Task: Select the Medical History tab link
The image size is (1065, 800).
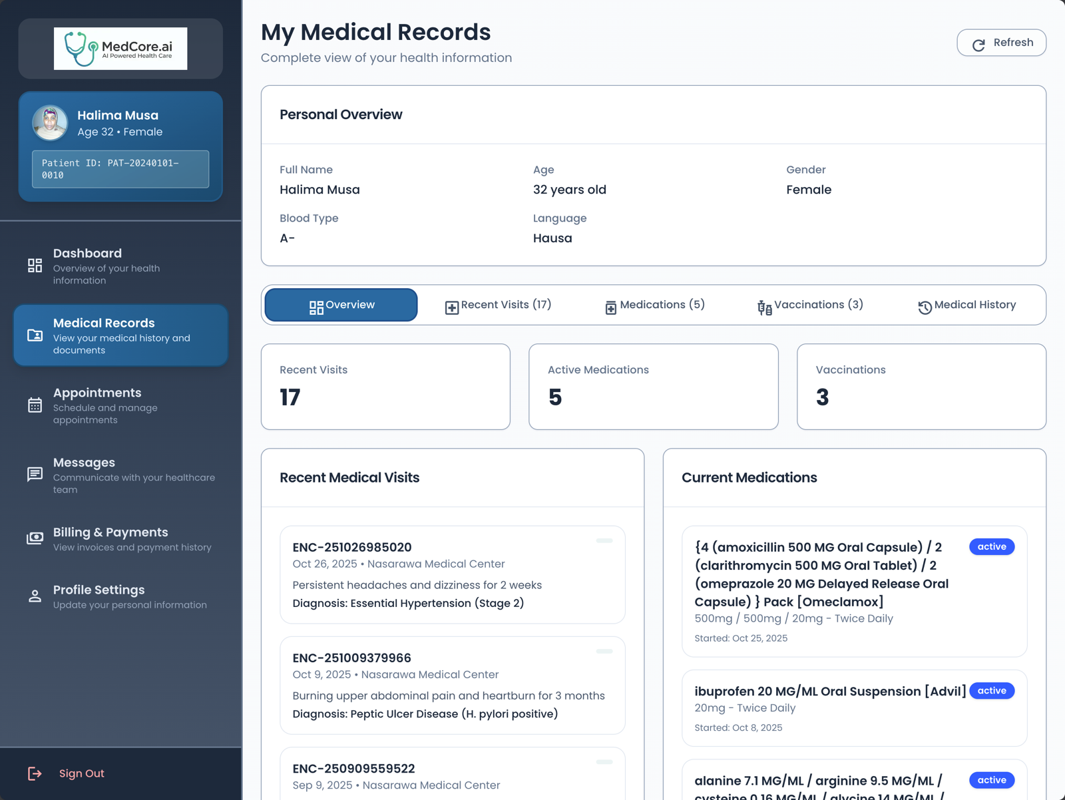Action: [x=966, y=305]
